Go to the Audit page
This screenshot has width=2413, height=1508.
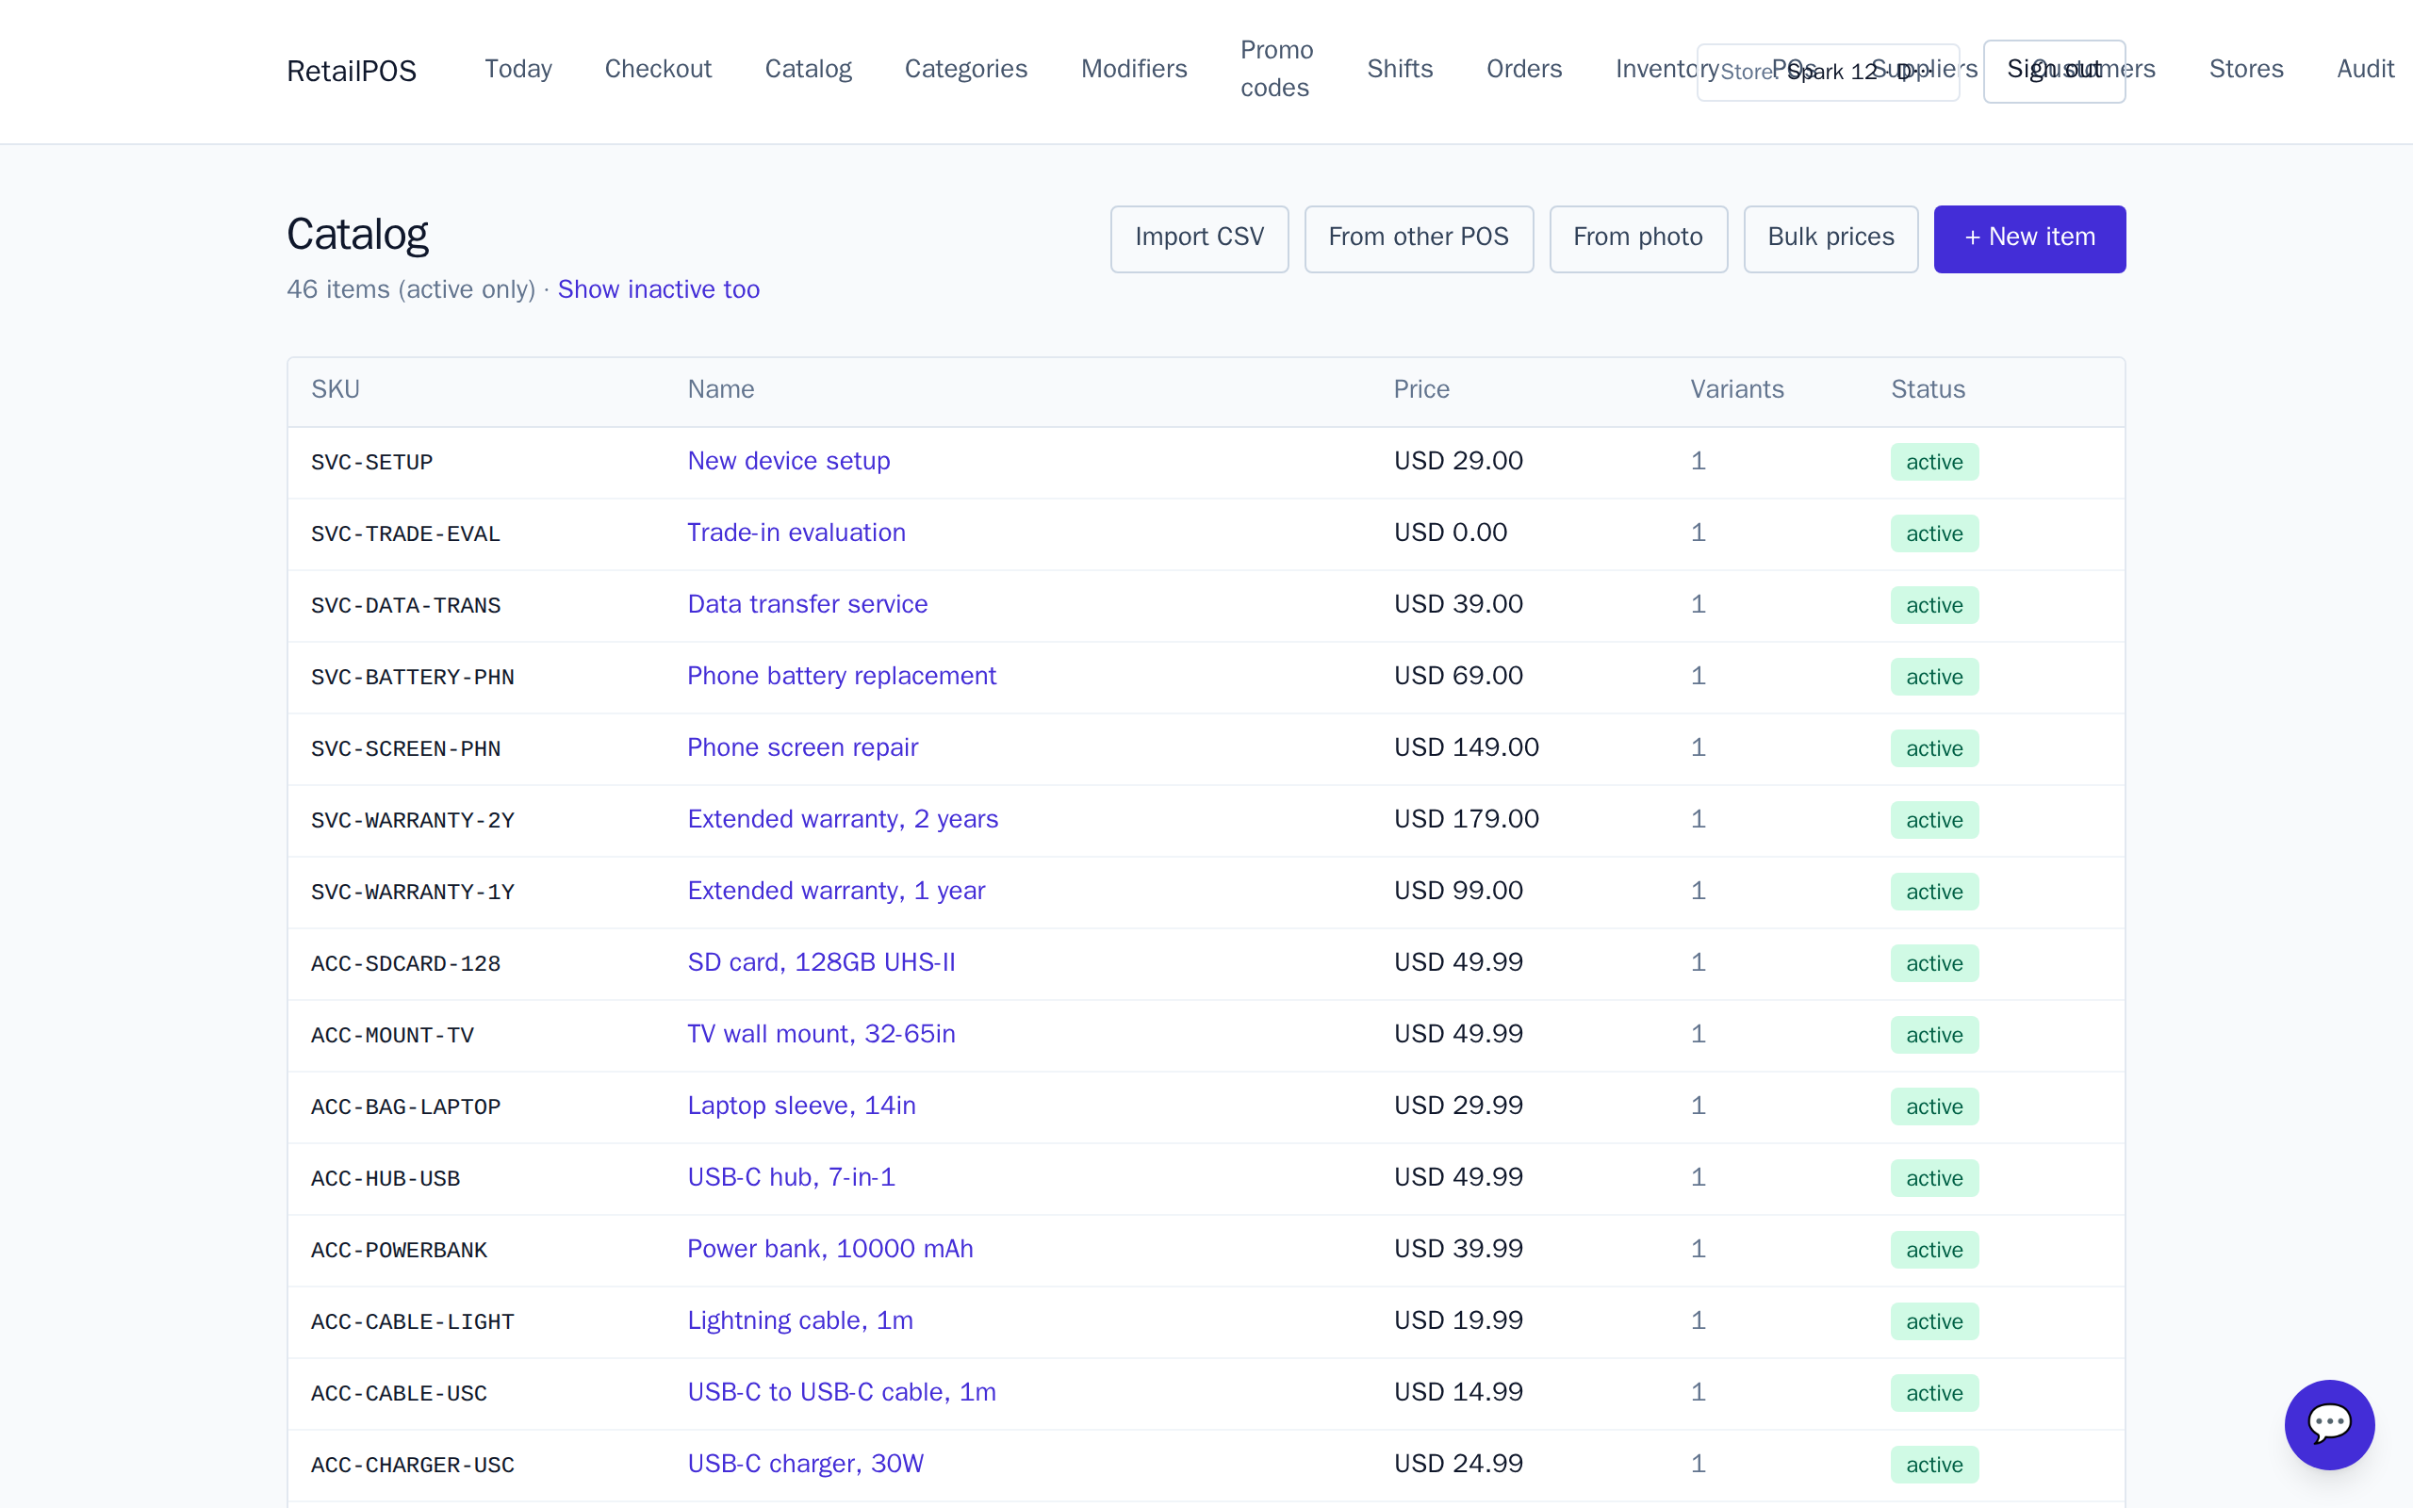[2365, 69]
